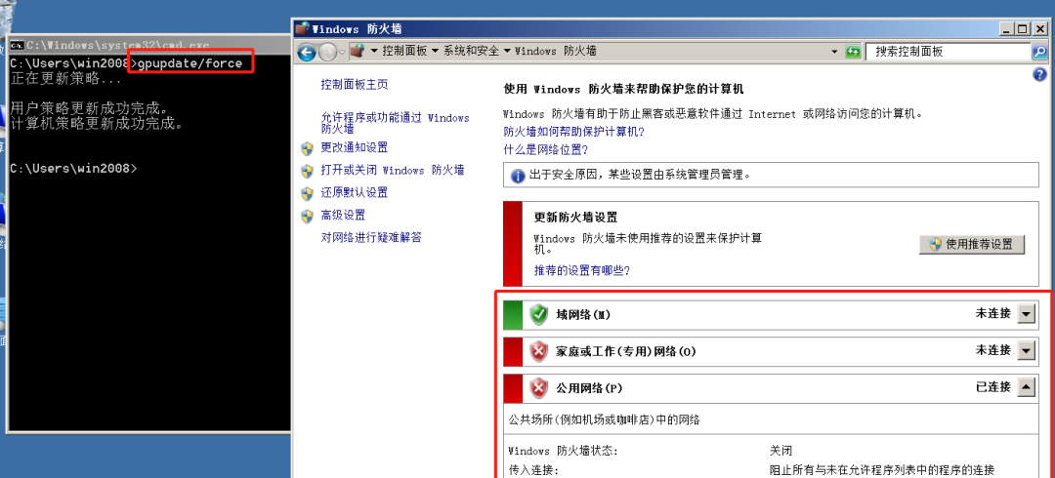Click the red shield icon for 公用网络
This screenshot has width=1055, height=478.
(539, 388)
